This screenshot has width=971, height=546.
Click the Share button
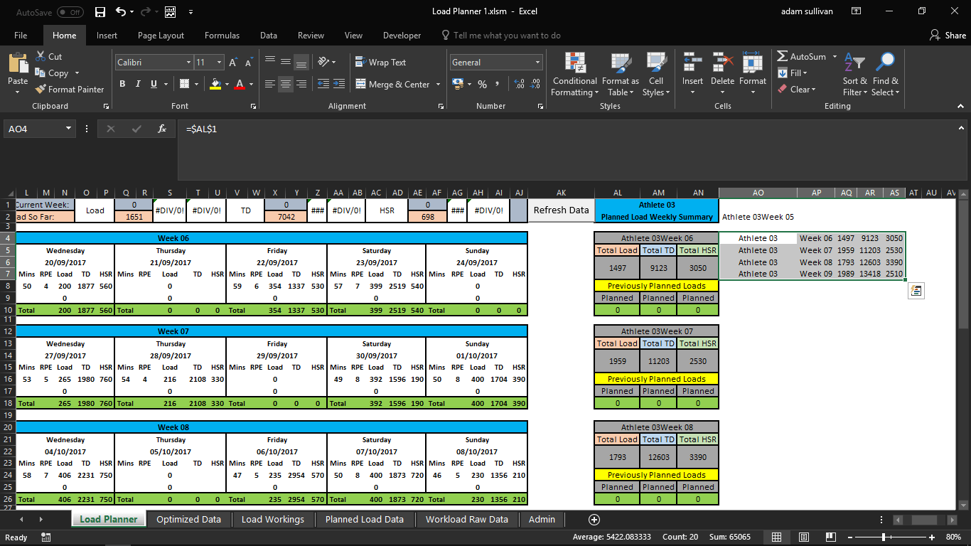tap(948, 36)
